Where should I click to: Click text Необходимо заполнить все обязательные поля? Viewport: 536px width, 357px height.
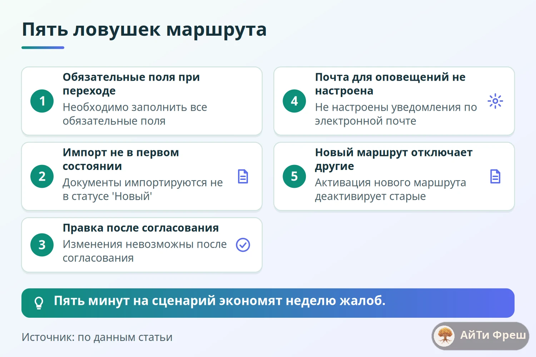pyautogui.click(x=135, y=114)
